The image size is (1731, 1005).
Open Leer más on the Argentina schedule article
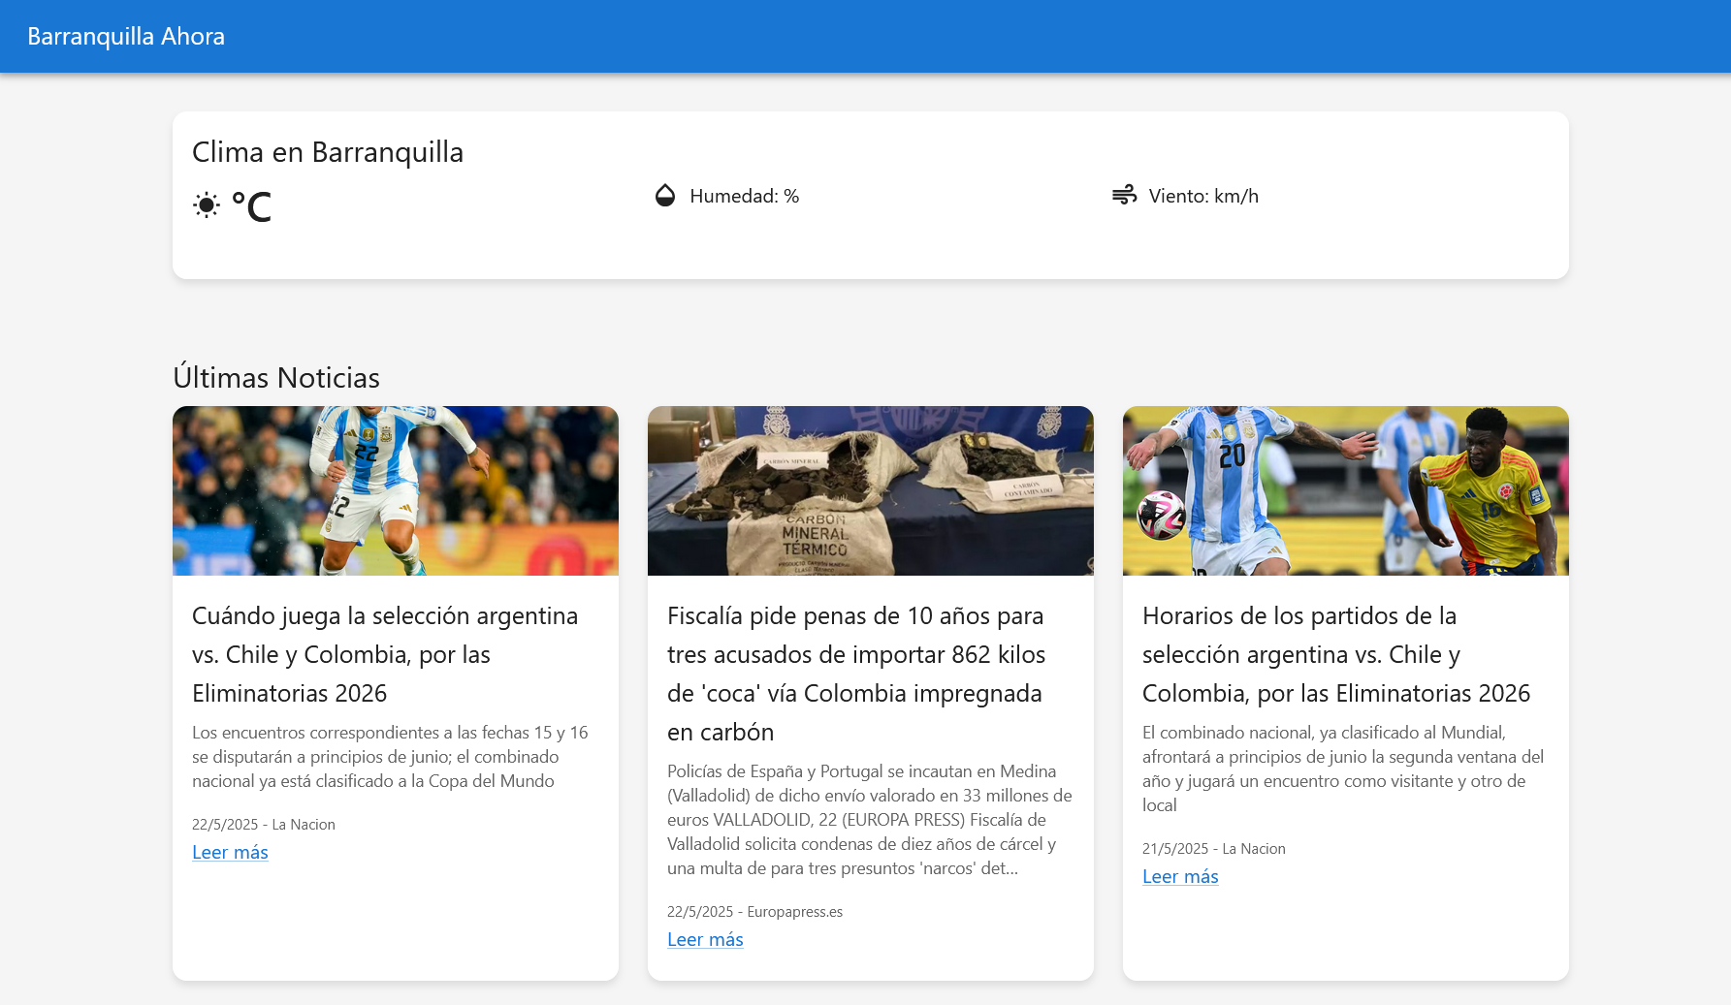(x=230, y=852)
